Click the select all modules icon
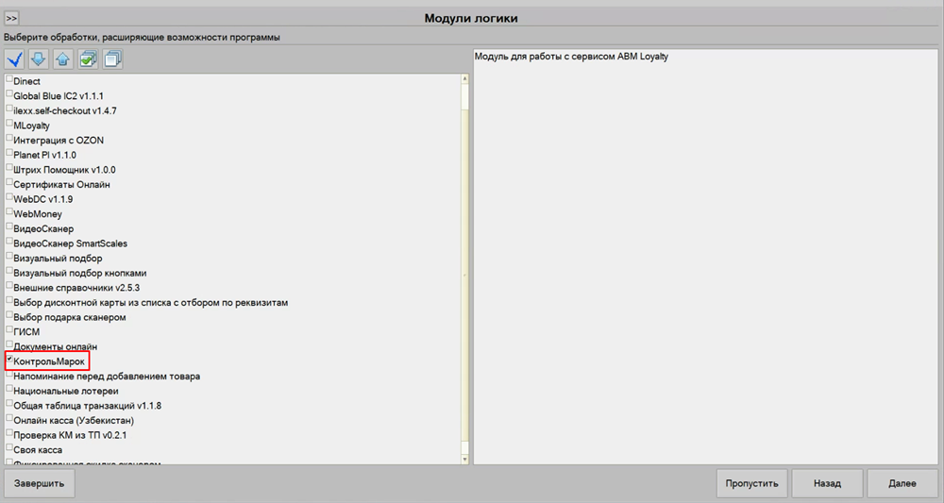The height and width of the screenshot is (503, 944). pyautogui.click(x=88, y=59)
